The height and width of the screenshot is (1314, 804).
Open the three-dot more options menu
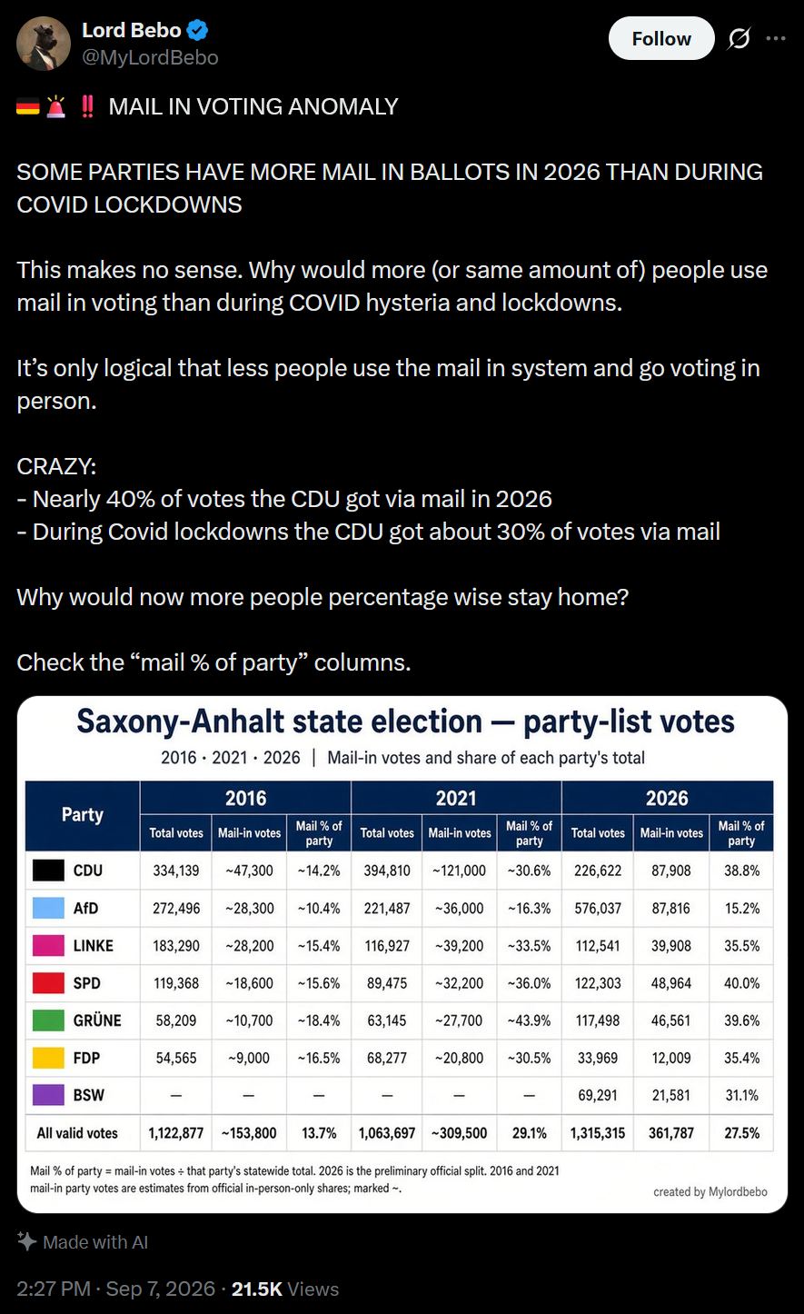pos(776,38)
